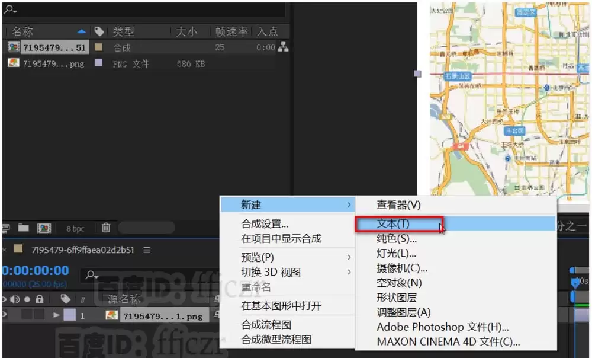Screen dimensions: 592x358
Task: Toggle the lock column switch in timeline
Action: pyautogui.click(x=39, y=299)
